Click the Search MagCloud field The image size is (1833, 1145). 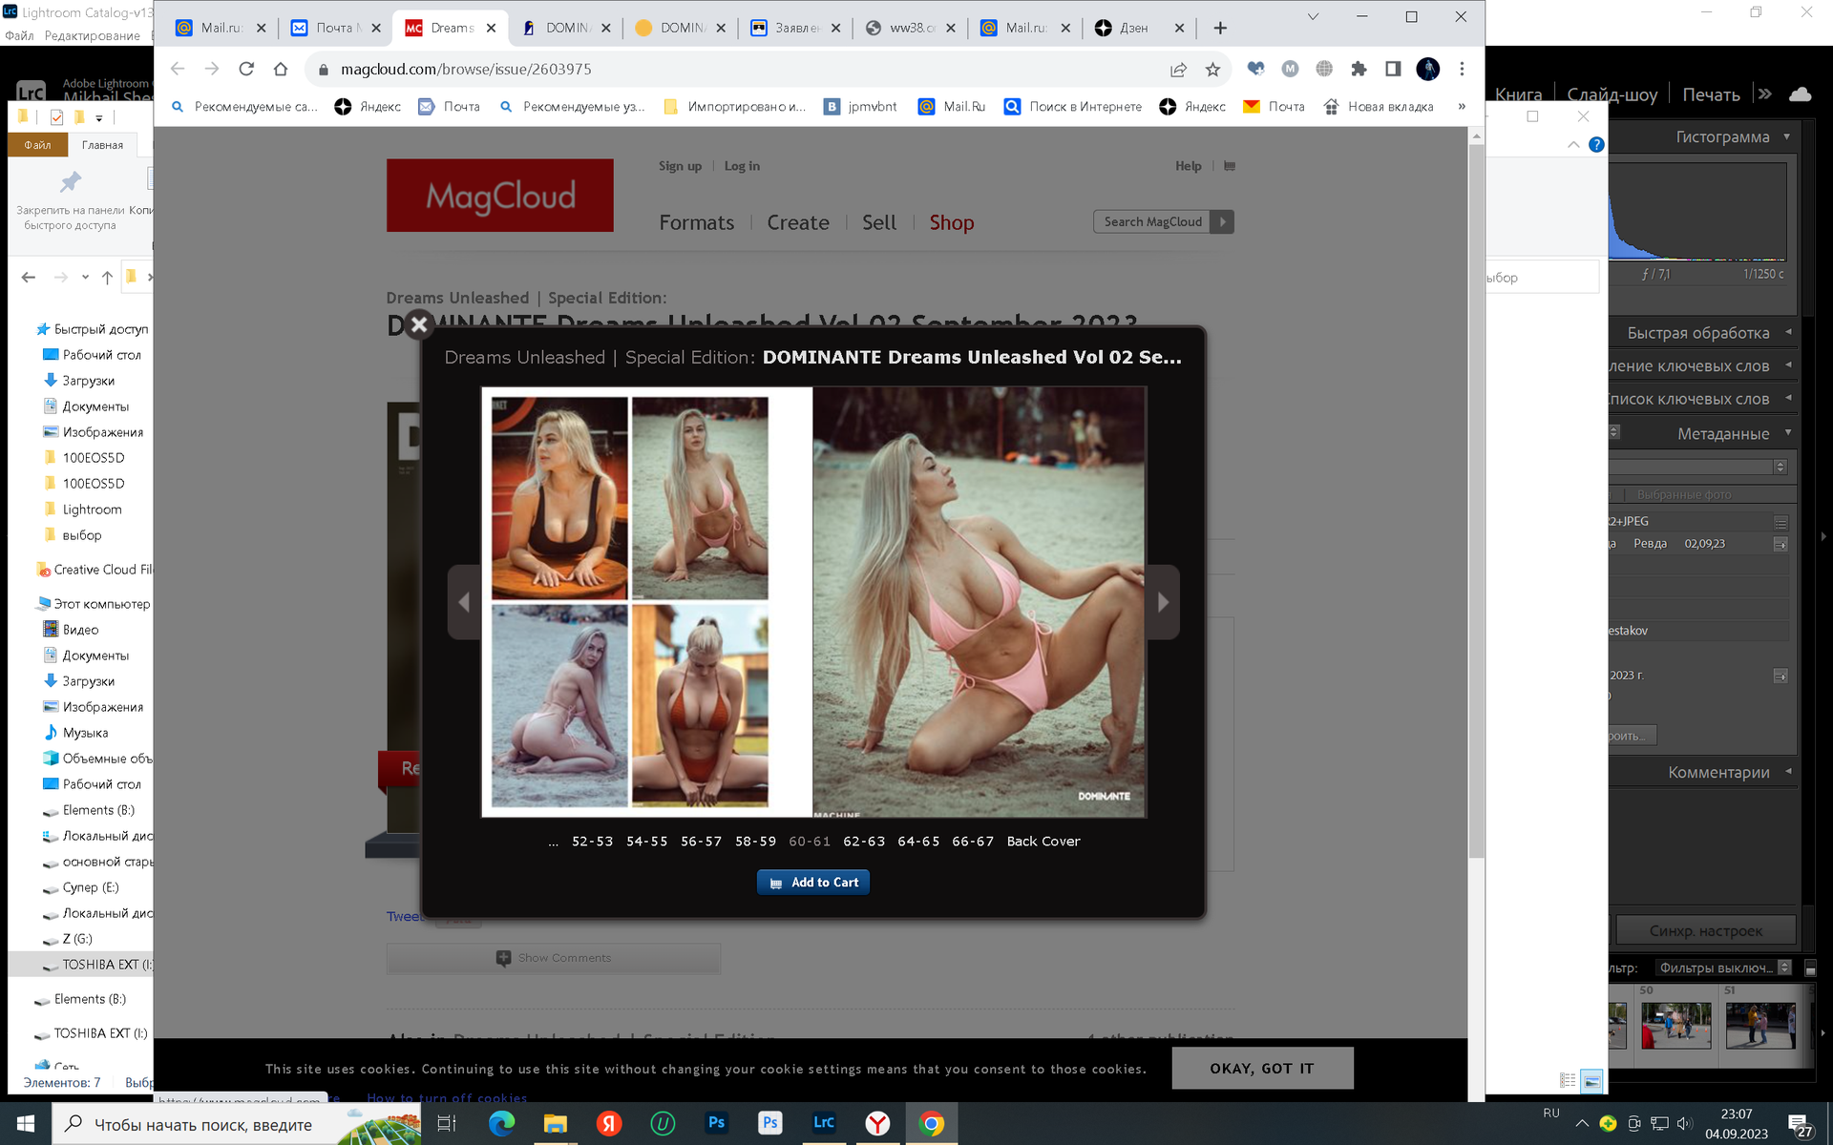[1152, 222]
